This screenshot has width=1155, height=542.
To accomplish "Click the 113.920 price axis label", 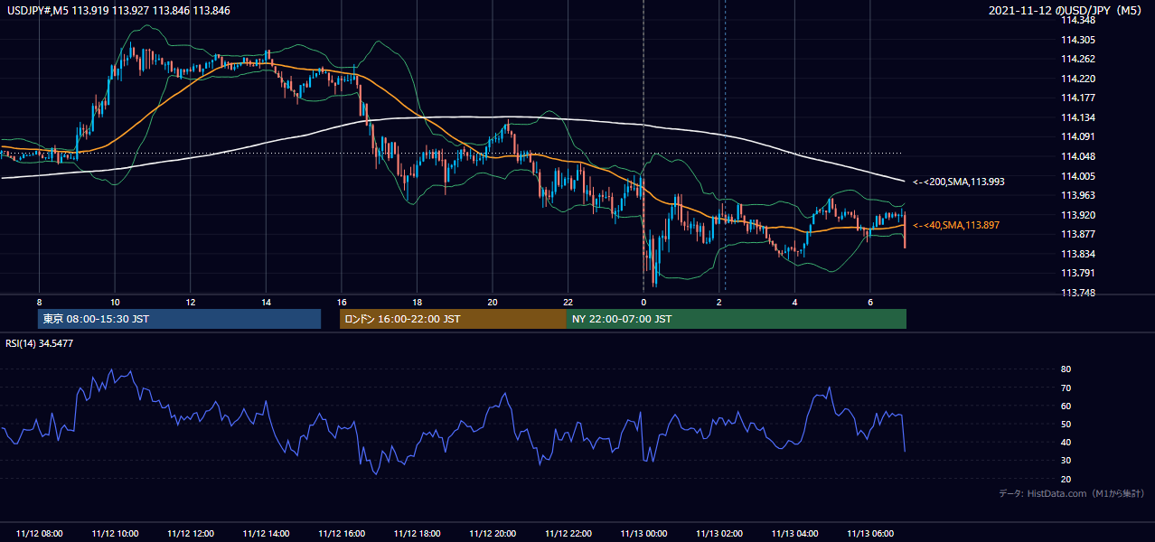I will (1078, 215).
